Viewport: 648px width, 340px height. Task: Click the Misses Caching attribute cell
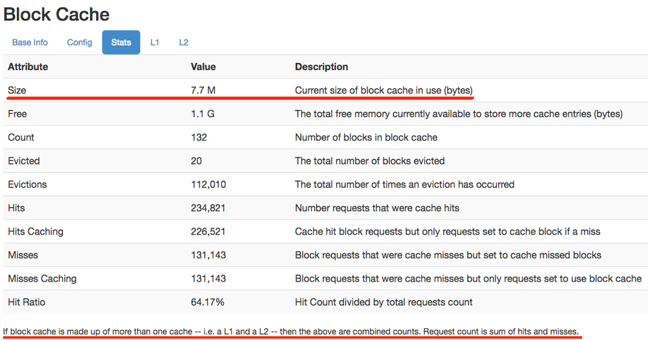(42, 278)
